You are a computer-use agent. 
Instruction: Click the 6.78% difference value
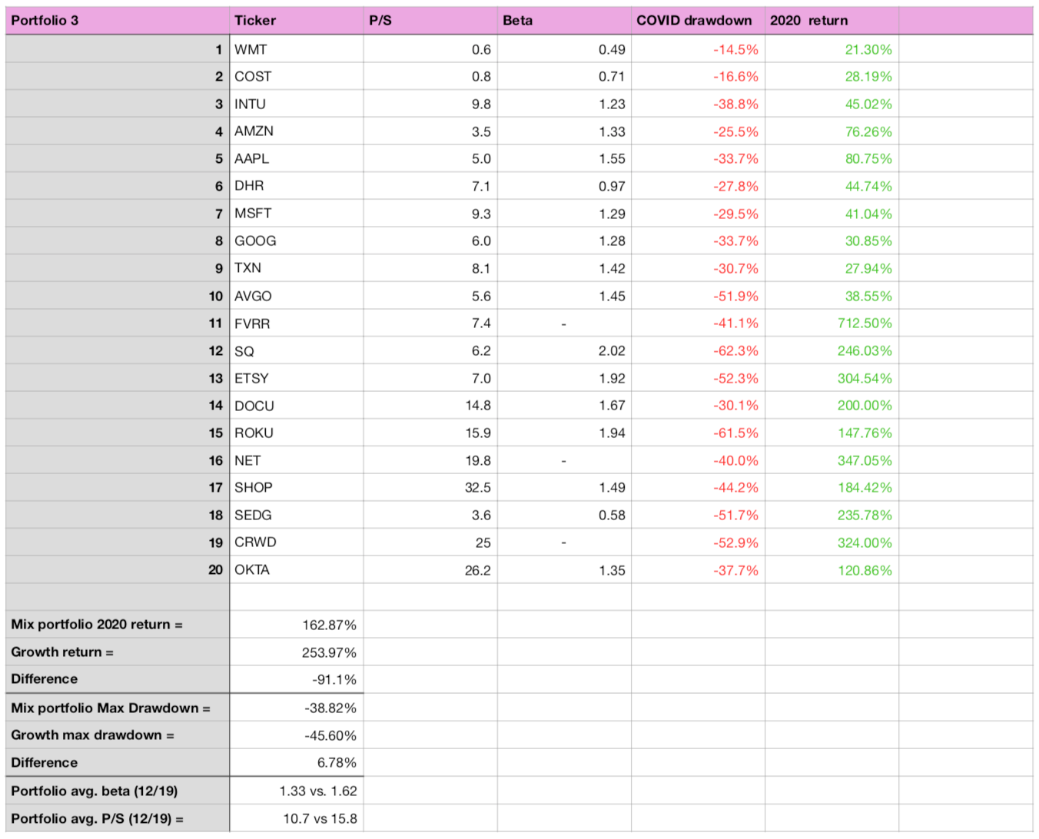[296, 762]
